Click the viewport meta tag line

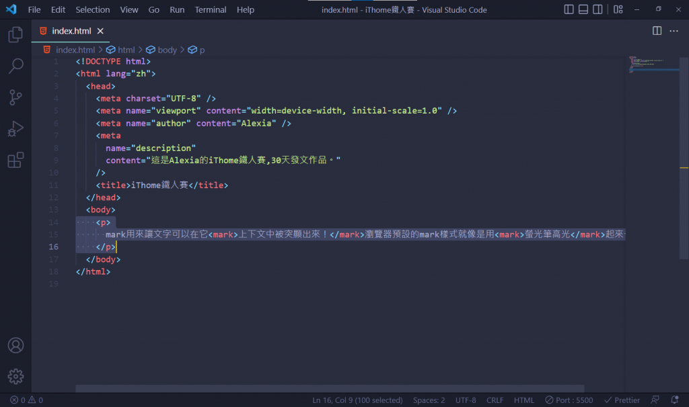[x=277, y=111]
